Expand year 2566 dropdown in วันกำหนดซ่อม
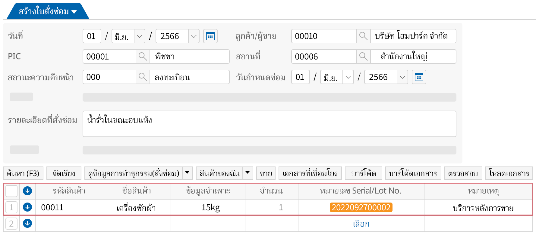The width and height of the screenshot is (536, 235). tap(402, 77)
